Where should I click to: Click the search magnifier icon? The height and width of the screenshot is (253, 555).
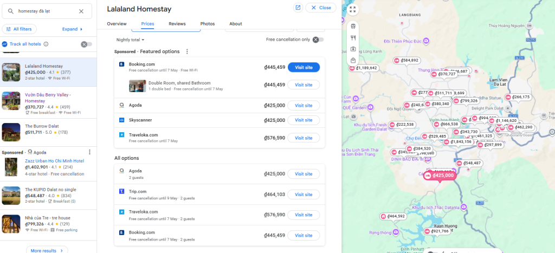point(11,11)
